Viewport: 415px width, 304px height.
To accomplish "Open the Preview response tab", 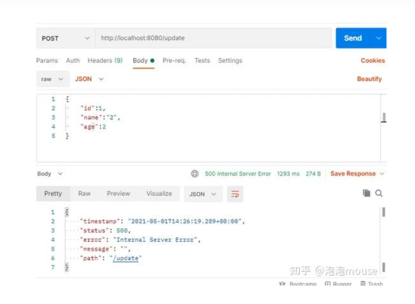I will tap(118, 194).
